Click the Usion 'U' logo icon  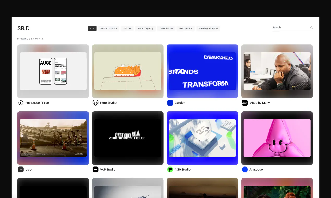[21, 169]
